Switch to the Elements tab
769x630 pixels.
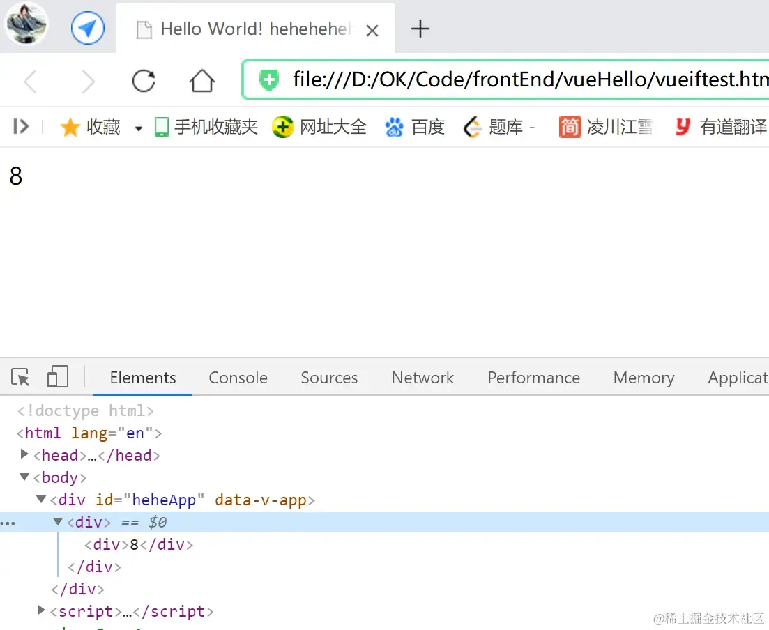[x=143, y=378]
